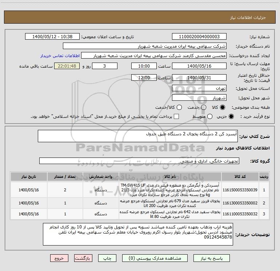
Task: Click the بازگشت back button
Action: click(x=83, y=258)
